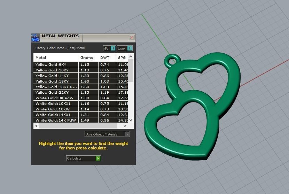This screenshot has height=194, width=289.
Task: Click the 1.85 grams value
Action: pyautogui.click(x=85, y=92)
